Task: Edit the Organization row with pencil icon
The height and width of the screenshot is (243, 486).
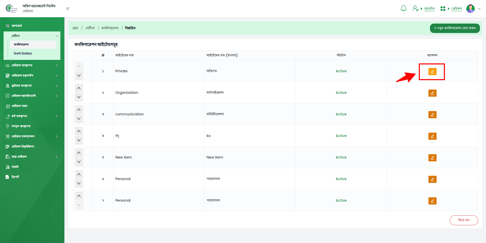Action: coord(432,93)
